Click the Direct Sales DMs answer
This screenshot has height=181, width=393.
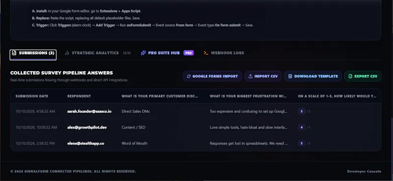click(x=136, y=111)
